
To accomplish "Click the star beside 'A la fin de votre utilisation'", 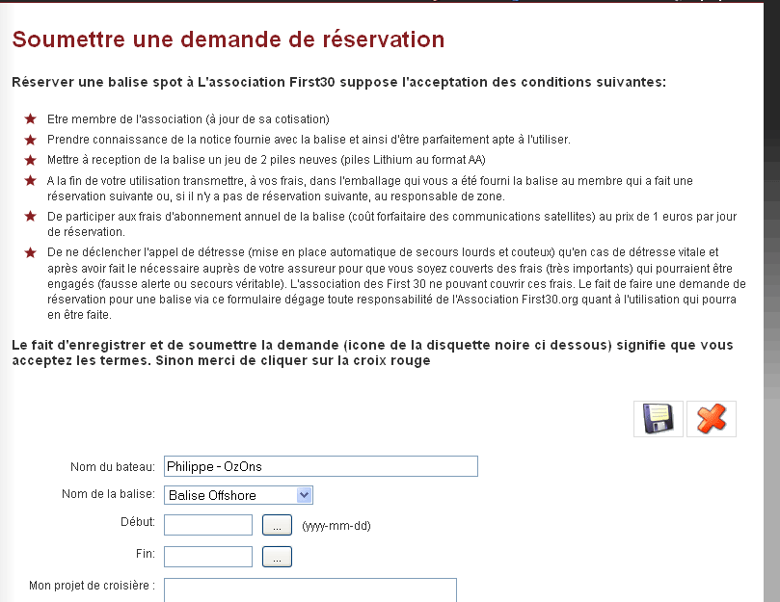I will (x=30, y=180).
